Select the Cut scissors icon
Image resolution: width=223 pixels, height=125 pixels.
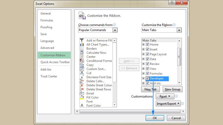(82, 73)
